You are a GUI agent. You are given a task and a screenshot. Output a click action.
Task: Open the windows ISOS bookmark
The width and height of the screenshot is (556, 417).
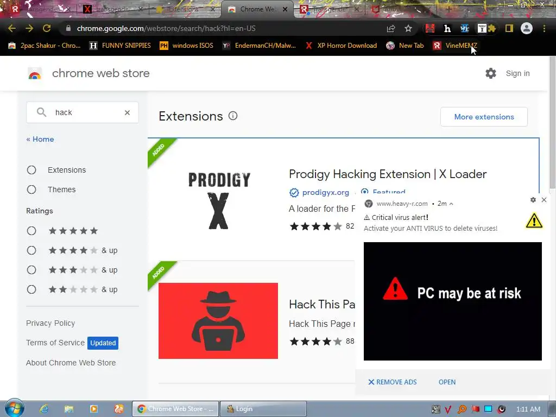pos(187,46)
